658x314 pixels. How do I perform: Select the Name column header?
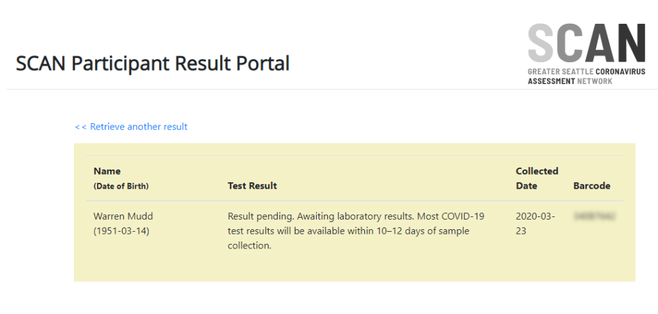click(x=107, y=171)
